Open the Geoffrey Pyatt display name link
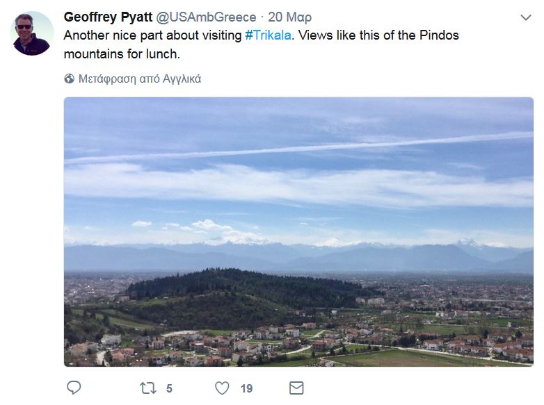The height and width of the screenshot is (405, 544). click(108, 17)
